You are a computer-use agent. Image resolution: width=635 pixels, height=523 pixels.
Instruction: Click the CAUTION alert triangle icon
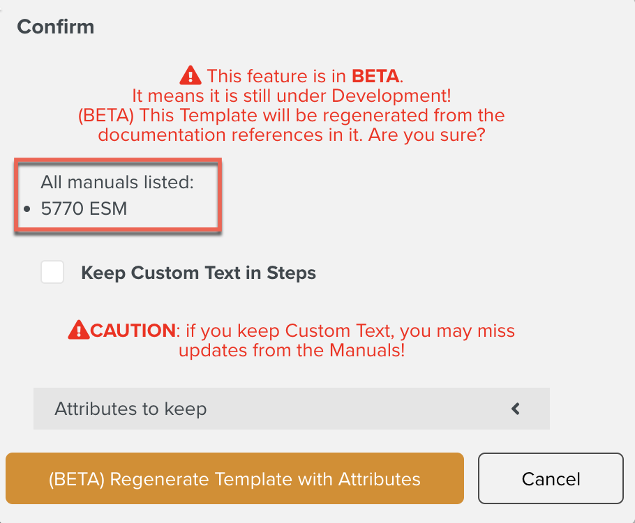point(79,329)
